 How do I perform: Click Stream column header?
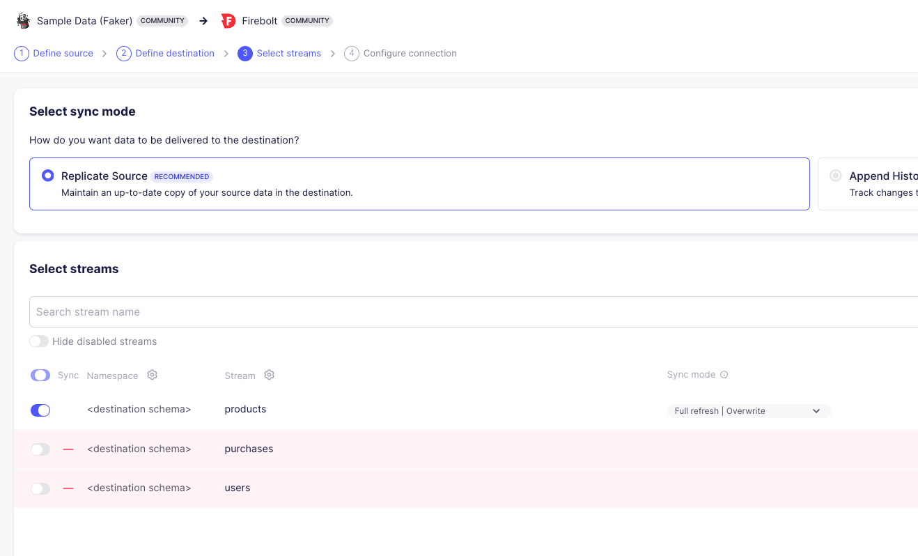pos(240,376)
